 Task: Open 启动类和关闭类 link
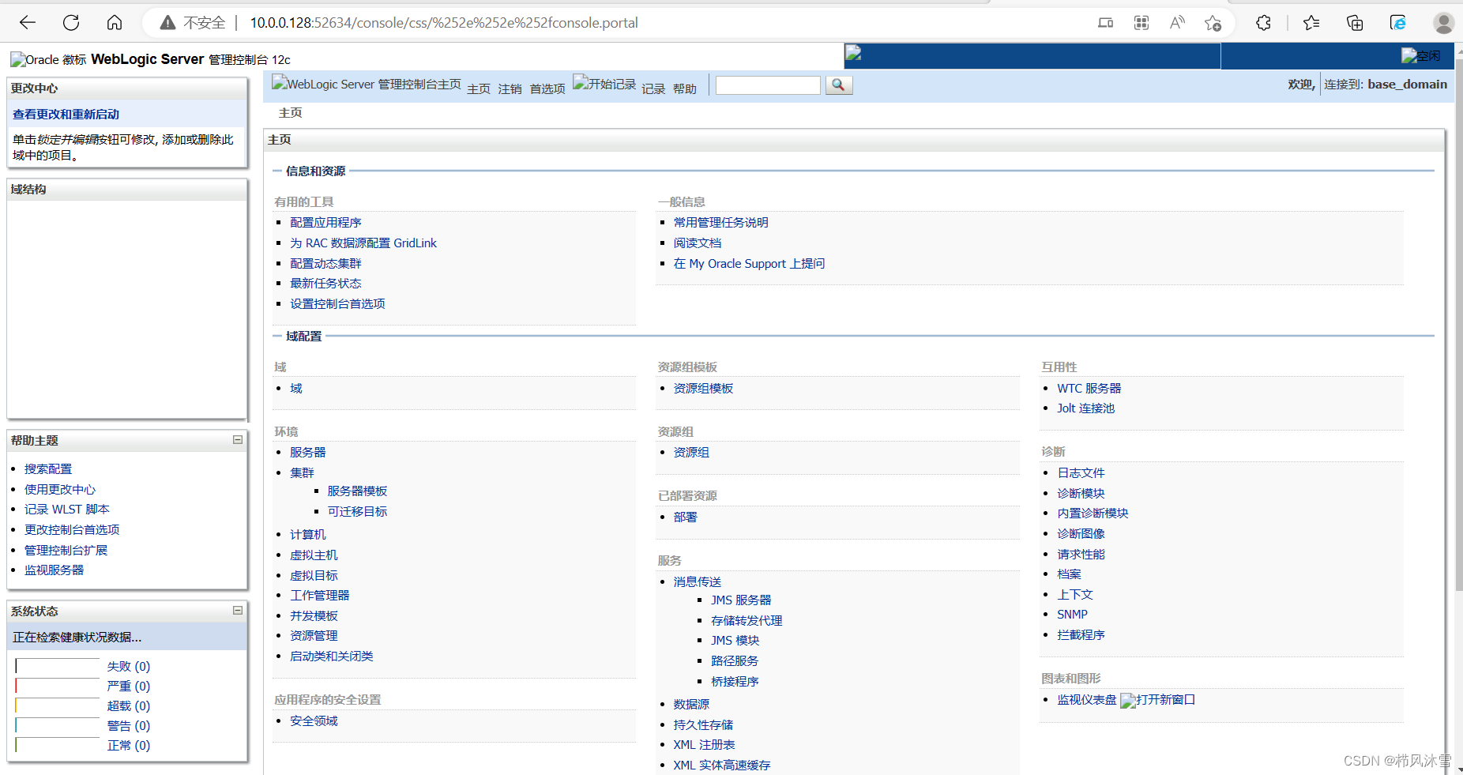pyautogui.click(x=332, y=656)
